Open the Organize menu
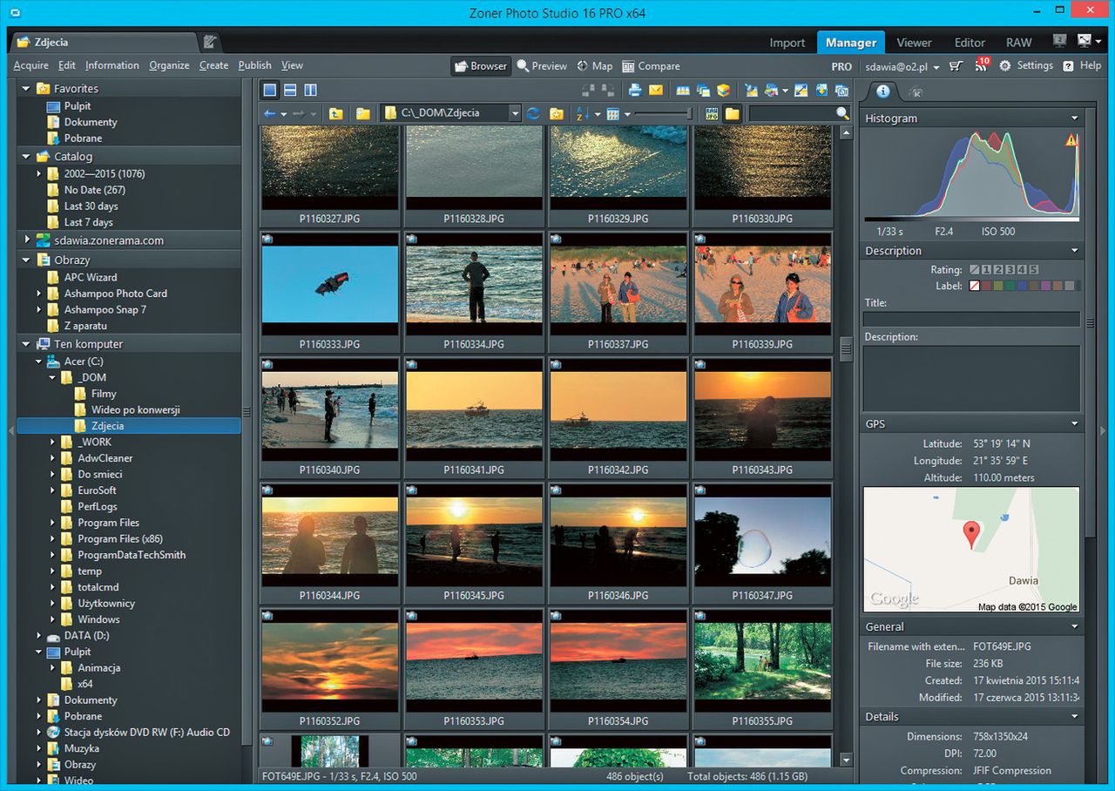This screenshot has height=791, width=1115. (169, 65)
